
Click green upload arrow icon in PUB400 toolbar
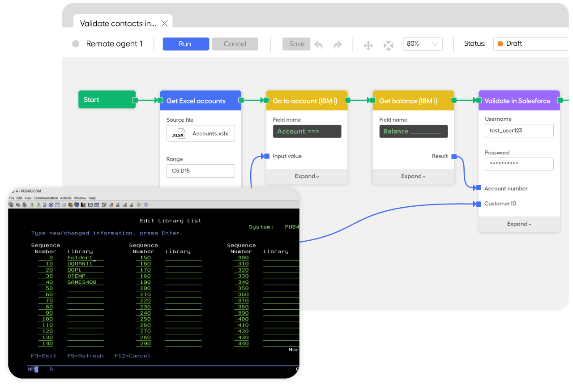point(32,205)
